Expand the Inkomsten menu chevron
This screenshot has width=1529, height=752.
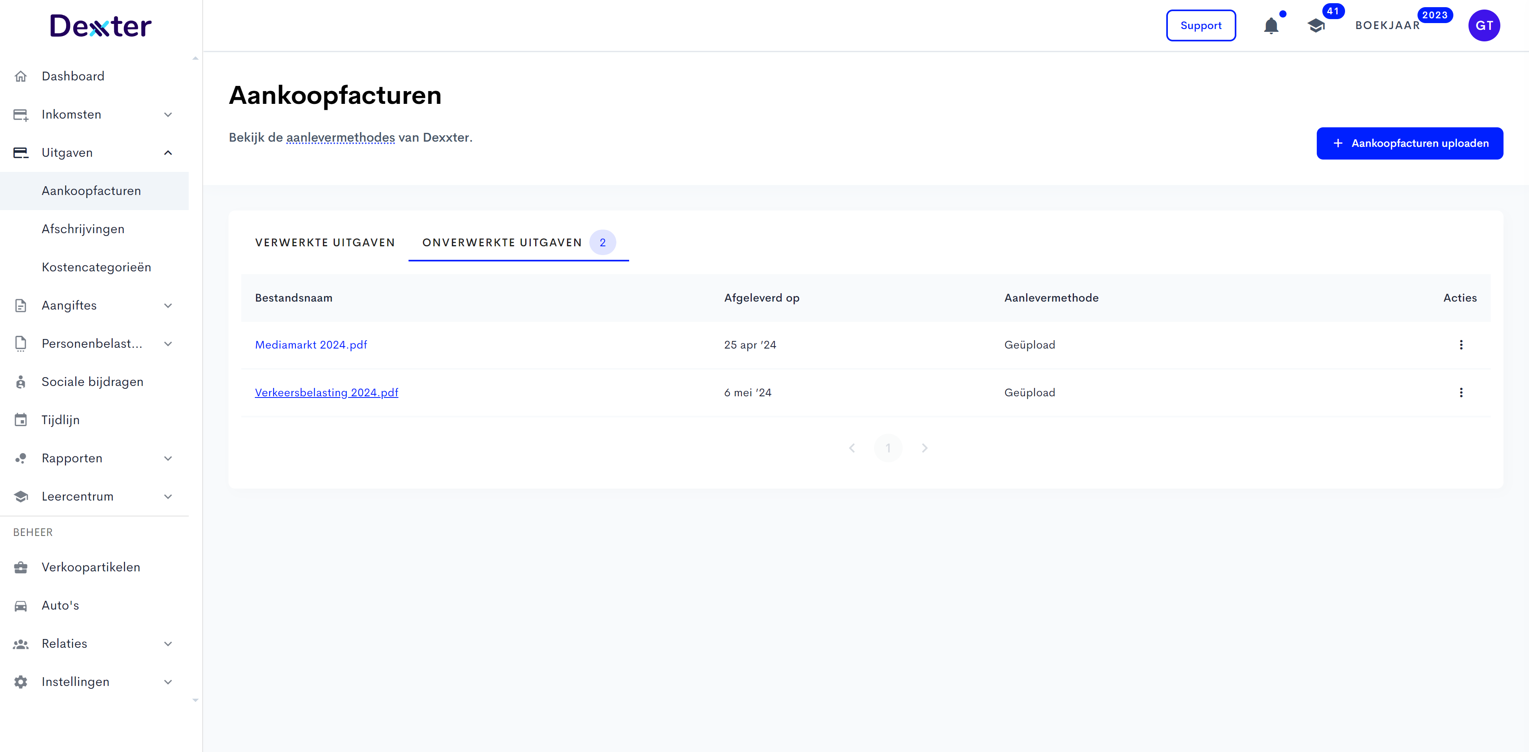click(168, 115)
